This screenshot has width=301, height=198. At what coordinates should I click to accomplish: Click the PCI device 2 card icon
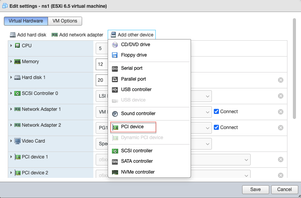[17, 173]
